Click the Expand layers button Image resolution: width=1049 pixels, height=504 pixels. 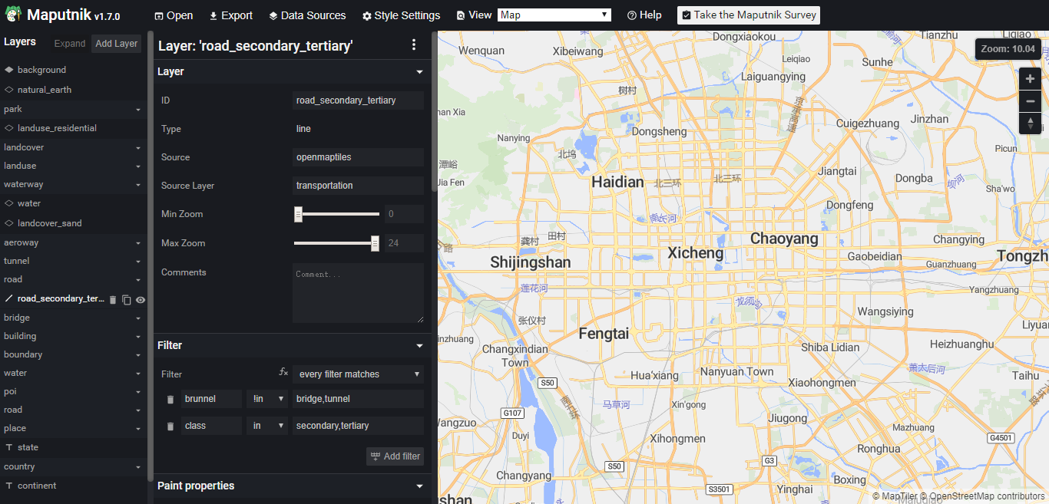[x=70, y=44]
